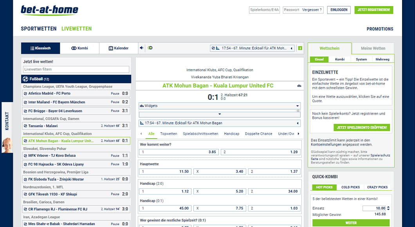Click the Einsatz amount field
Viewport: 415px width, 227px height.
pos(375,208)
